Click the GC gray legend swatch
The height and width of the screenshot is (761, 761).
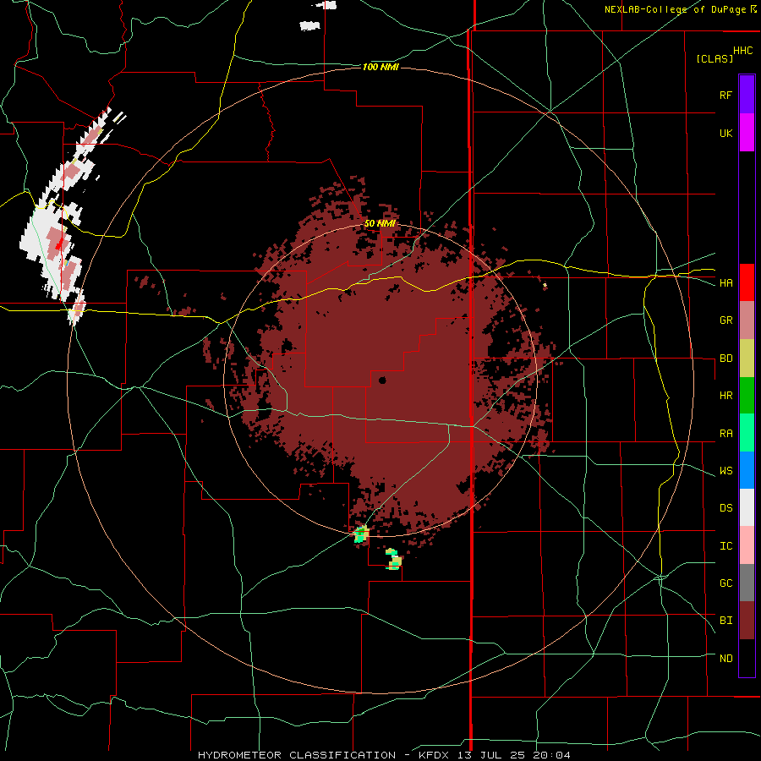click(747, 583)
